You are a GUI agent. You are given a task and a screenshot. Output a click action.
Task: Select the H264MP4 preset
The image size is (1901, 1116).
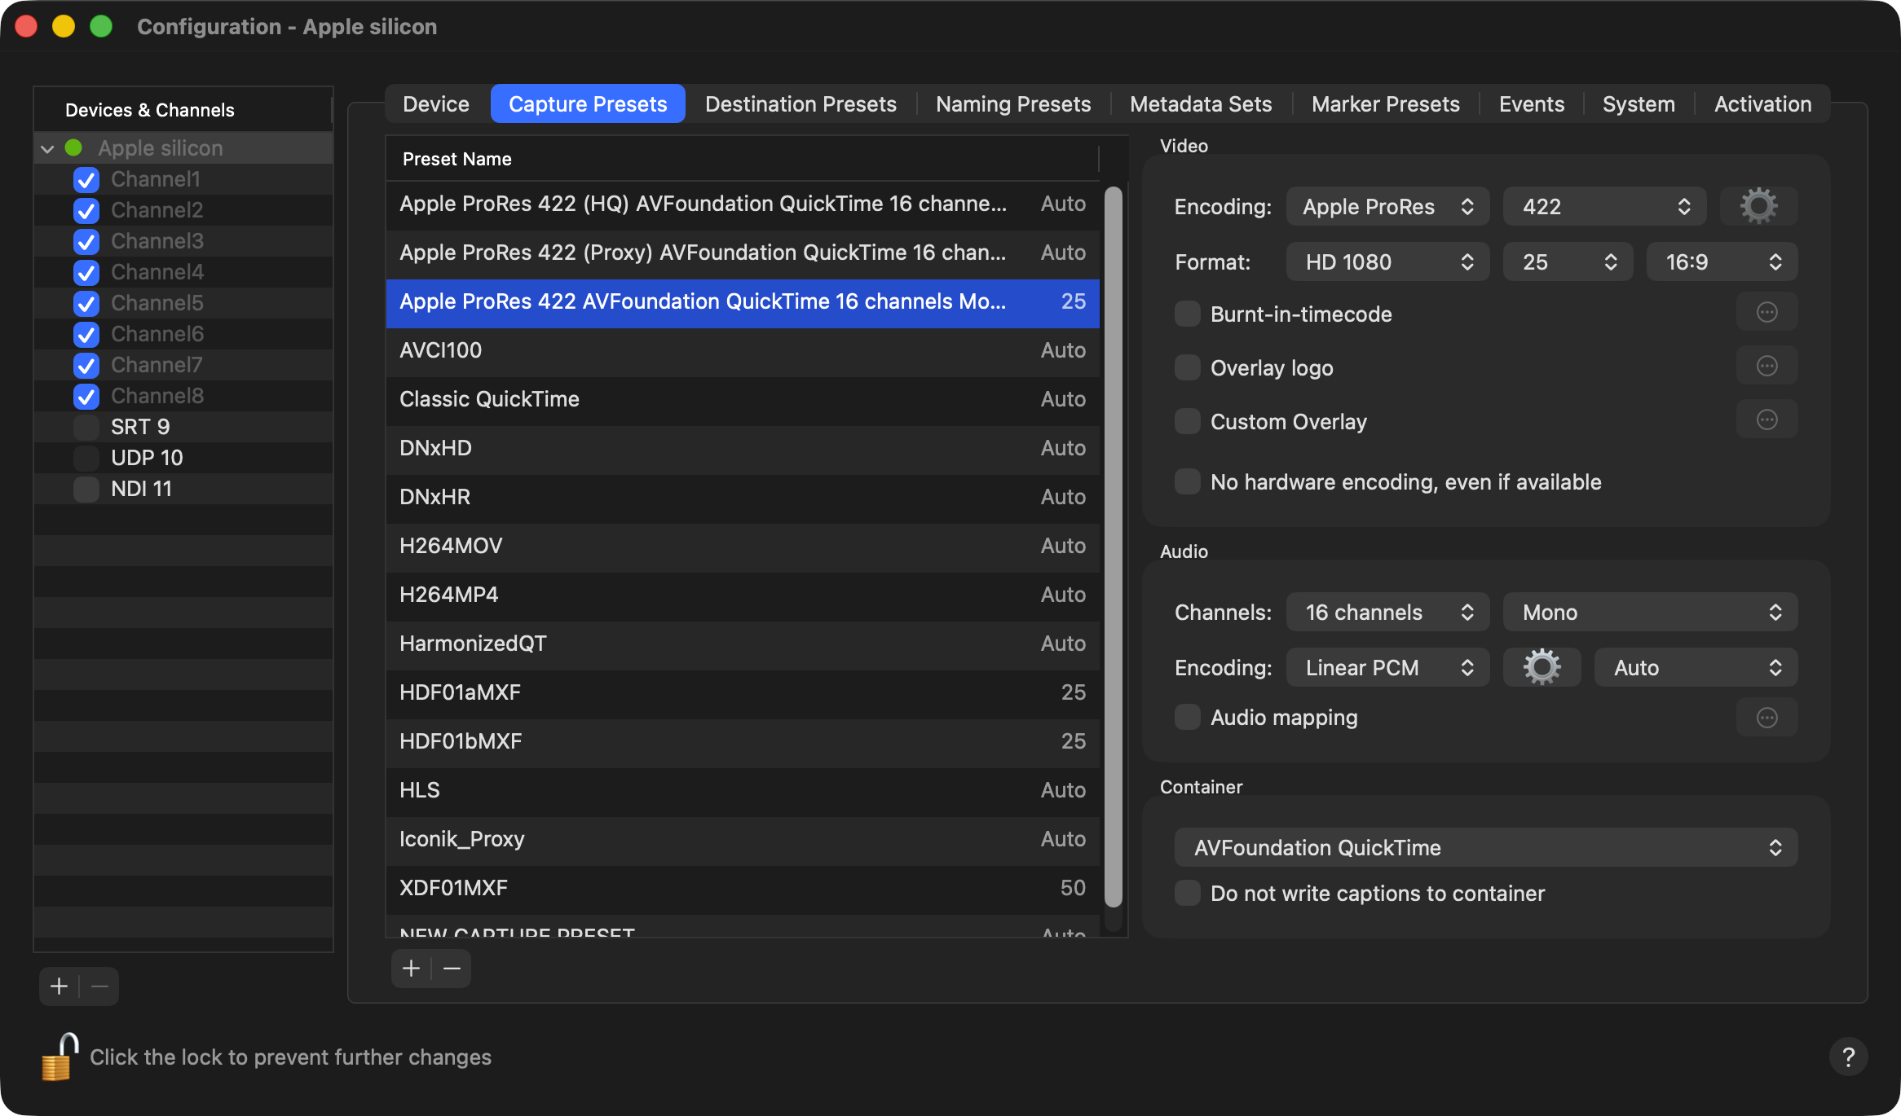[x=743, y=595]
